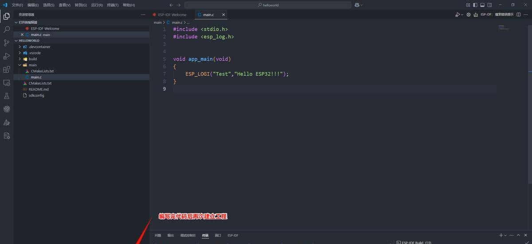This screenshot has height=244, width=532.
Task: Switch to Debug Console panel tab
Action: tap(188, 235)
